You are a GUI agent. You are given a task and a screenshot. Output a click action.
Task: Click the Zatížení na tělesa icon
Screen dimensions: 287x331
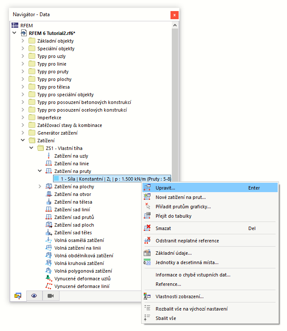point(48,202)
